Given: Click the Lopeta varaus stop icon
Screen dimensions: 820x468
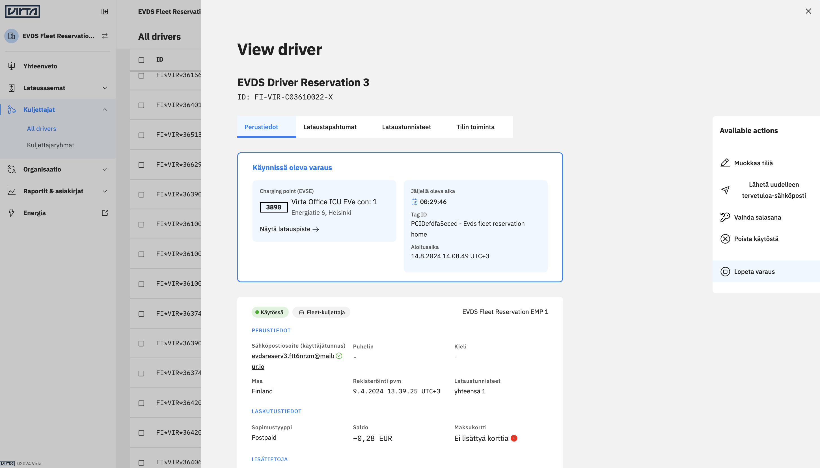Looking at the screenshot, I should pyautogui.click(x=725, y=272).
